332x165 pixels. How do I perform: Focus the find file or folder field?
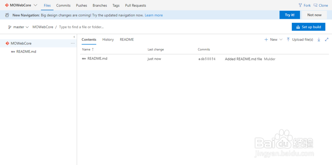(81, 27)
